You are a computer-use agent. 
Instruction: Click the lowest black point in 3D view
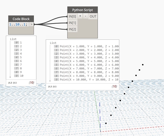click(106, 123)
